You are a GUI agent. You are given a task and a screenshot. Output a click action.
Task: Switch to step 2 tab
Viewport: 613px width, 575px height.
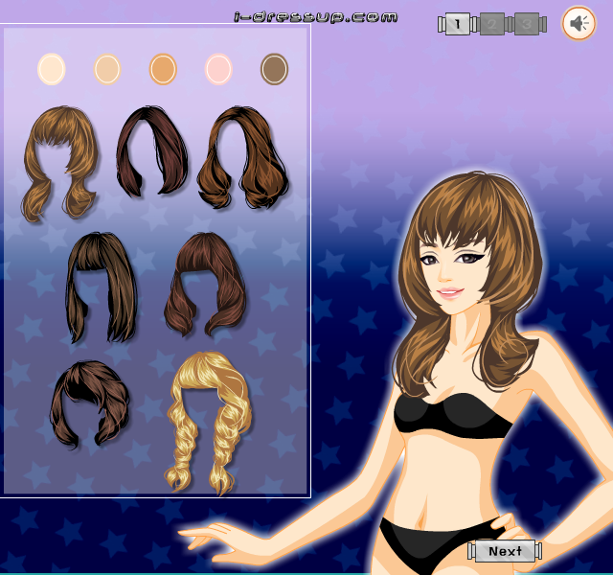491,24
